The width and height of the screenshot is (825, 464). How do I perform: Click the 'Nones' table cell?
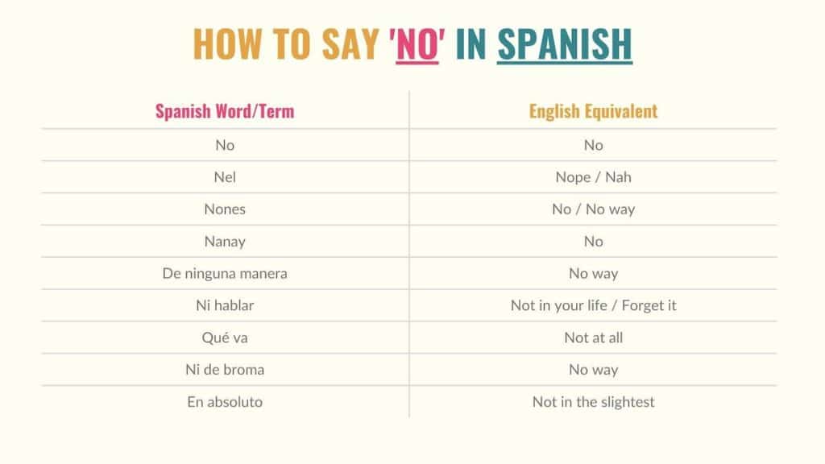click(x=225, y=209)
